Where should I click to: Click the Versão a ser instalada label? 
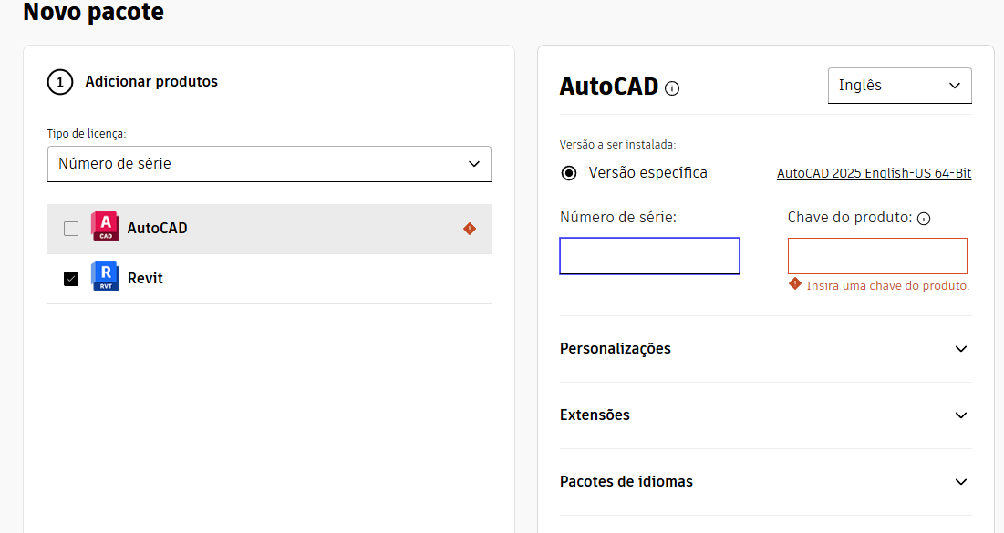tap(618, 145)
